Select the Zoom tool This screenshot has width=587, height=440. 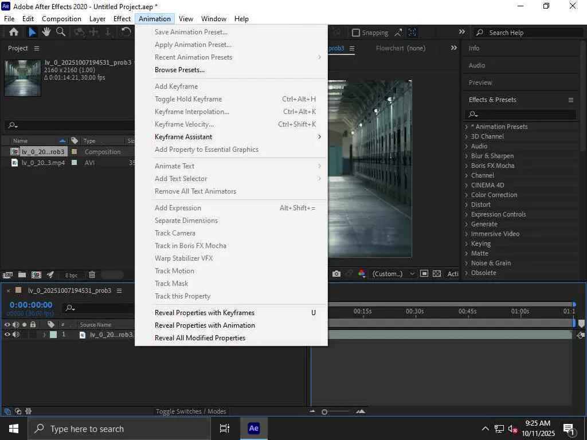(61, 32)
